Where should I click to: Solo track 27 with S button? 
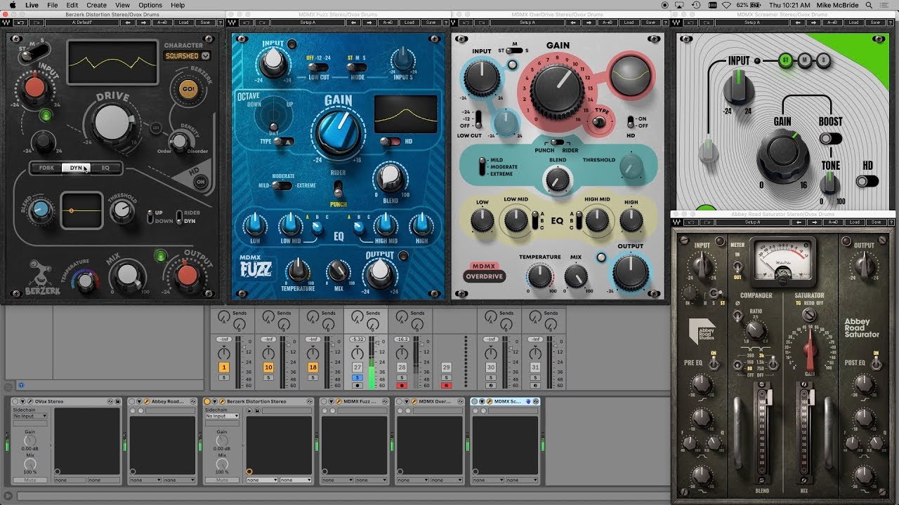click(357, 377)
